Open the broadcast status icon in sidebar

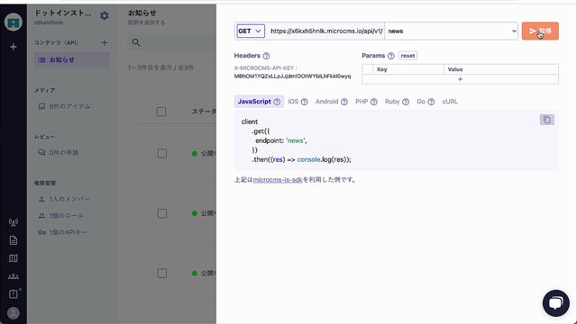[14, 222]
